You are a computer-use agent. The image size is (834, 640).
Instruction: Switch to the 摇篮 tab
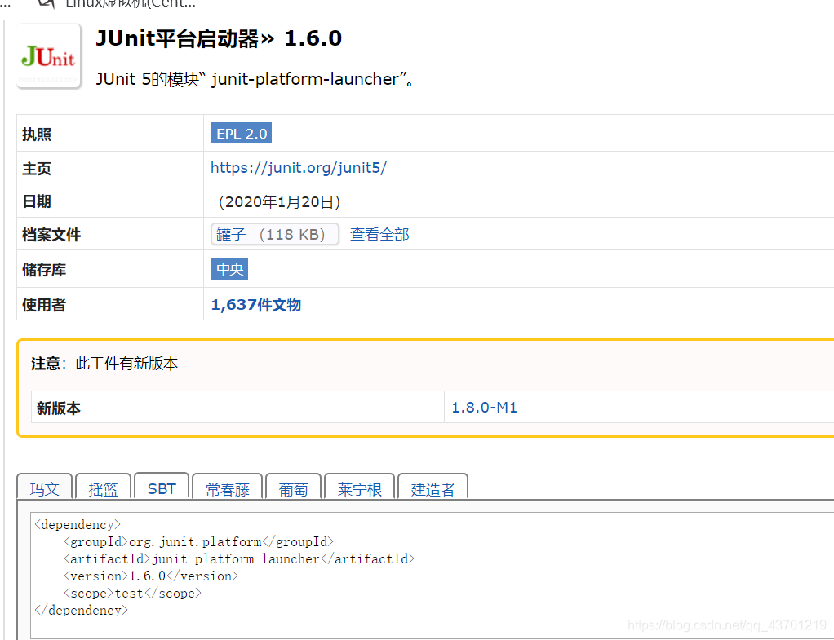coord(103,487)
